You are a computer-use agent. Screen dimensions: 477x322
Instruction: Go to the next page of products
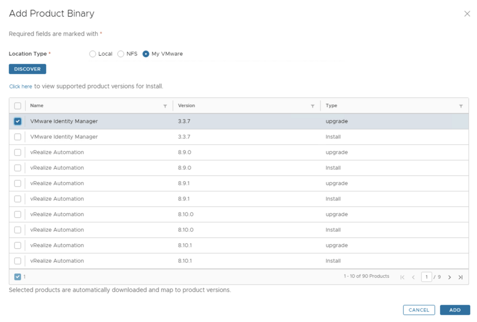(450, 277)
